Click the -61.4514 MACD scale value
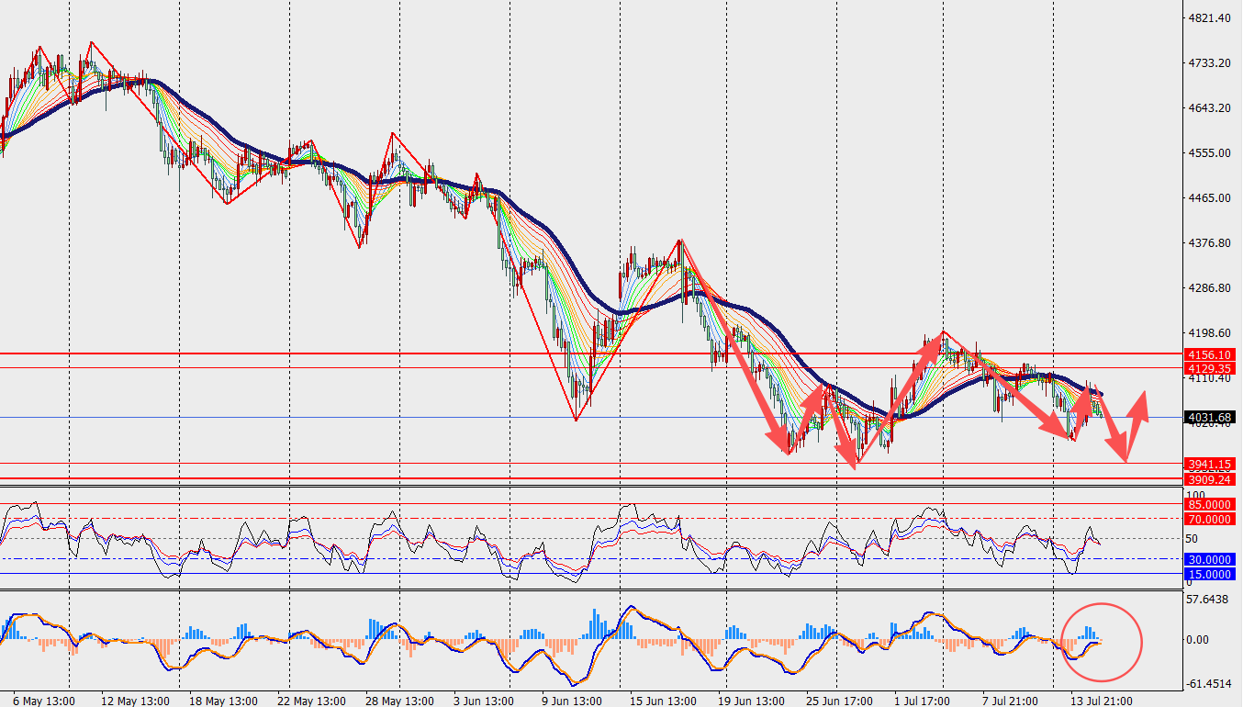The height and width of the screenshot is (707, 1243). coord(1206,684)
